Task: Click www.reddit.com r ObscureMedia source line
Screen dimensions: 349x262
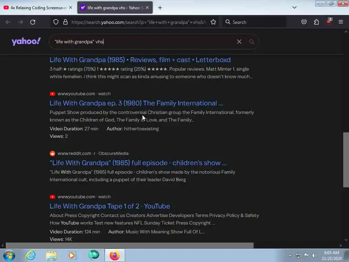Action: coord(93,153)
